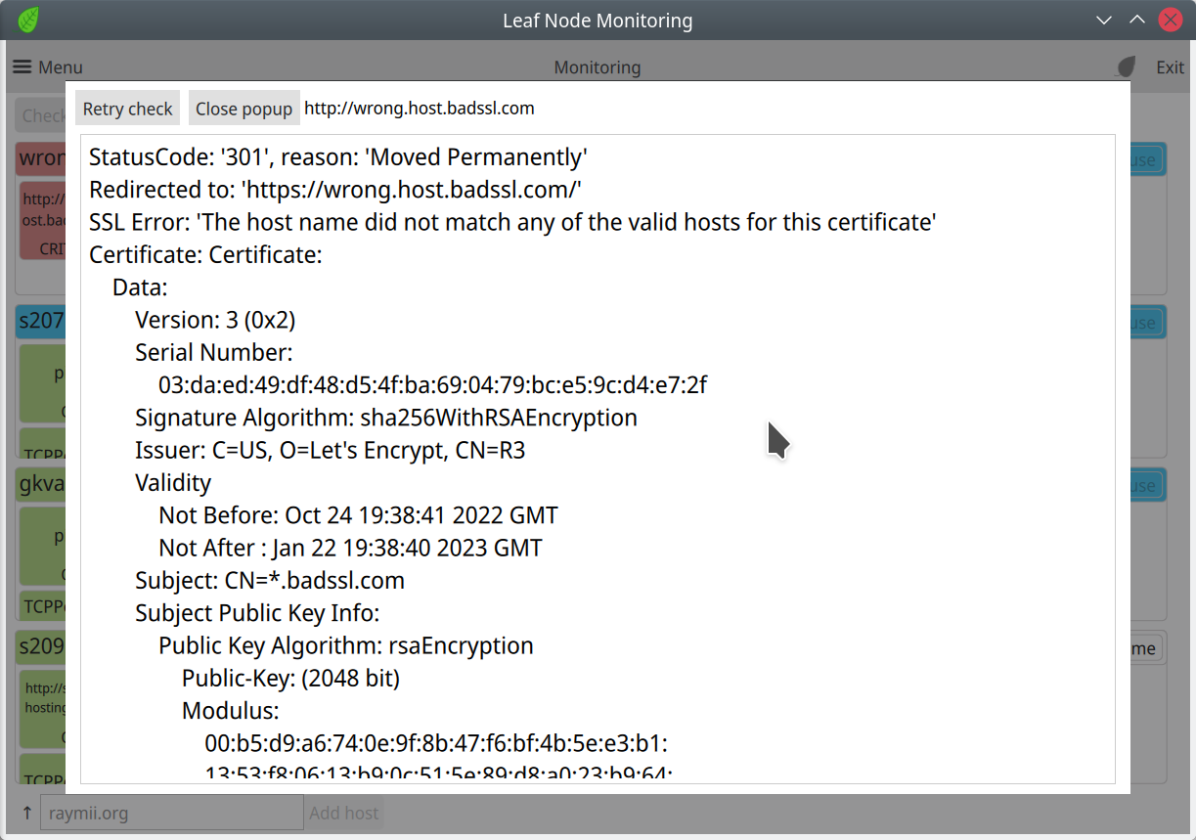This screenshot has height=840, width=1196.
Task: Click the leaf icon in the title bar
Action: click(x=26, y=20)
